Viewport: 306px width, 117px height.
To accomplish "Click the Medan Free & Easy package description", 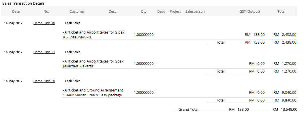I will pos(93,93).
